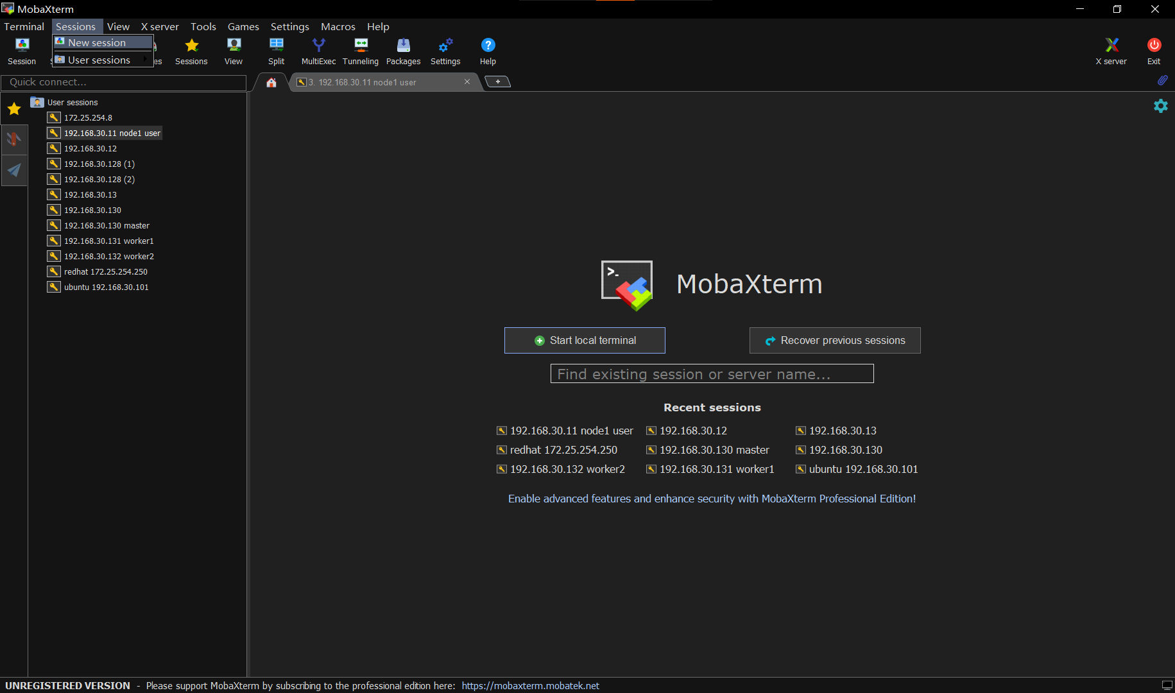Open the MultiExec tool
This screenshot has width=1175, height=693.
(318, 51)
